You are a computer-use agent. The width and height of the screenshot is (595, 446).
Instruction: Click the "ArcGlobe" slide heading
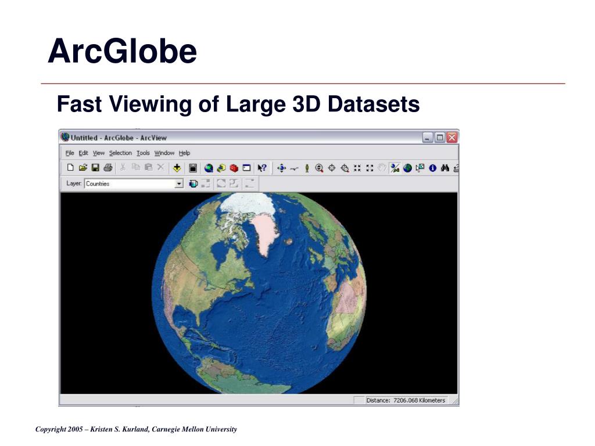pyautogui.click(x=123, y=51)
